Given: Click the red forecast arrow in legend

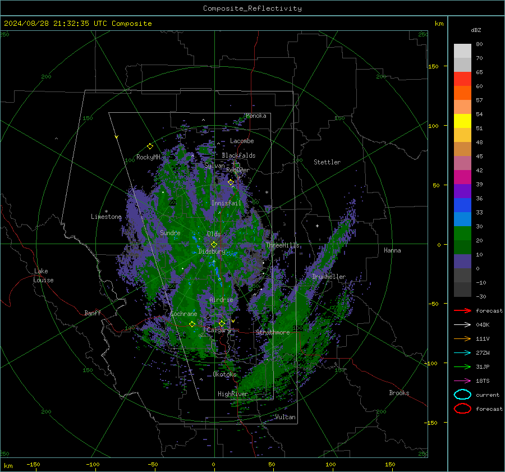Looking at the screenshot, I should click(x=462, y=310).
